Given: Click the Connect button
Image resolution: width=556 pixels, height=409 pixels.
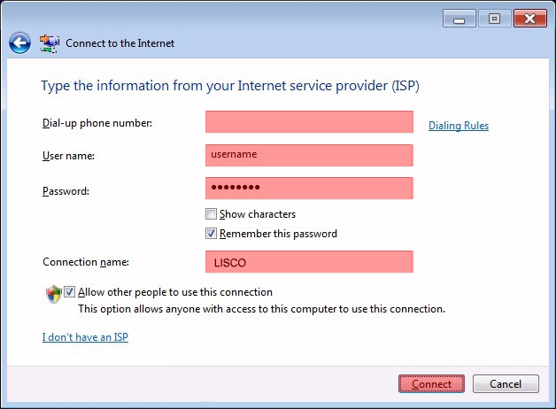Looking at the screenshot, I should pos(431,384).
